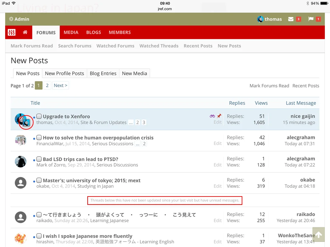The image size is (330, 247).
Task: Tap the Bluetooth status icon
Action: [308, 3]
